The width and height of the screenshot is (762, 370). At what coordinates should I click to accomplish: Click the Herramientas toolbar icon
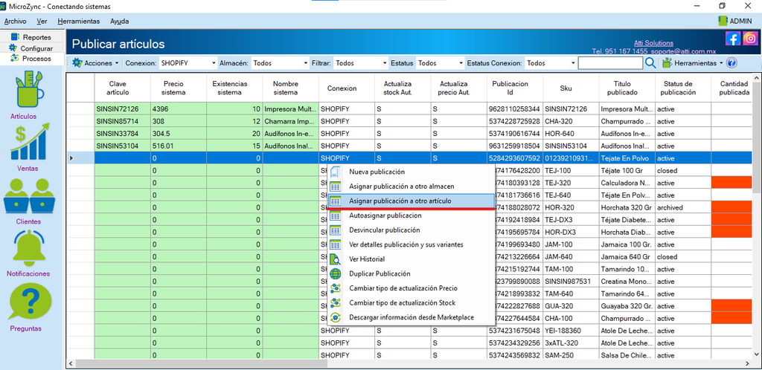coord(667,63)
